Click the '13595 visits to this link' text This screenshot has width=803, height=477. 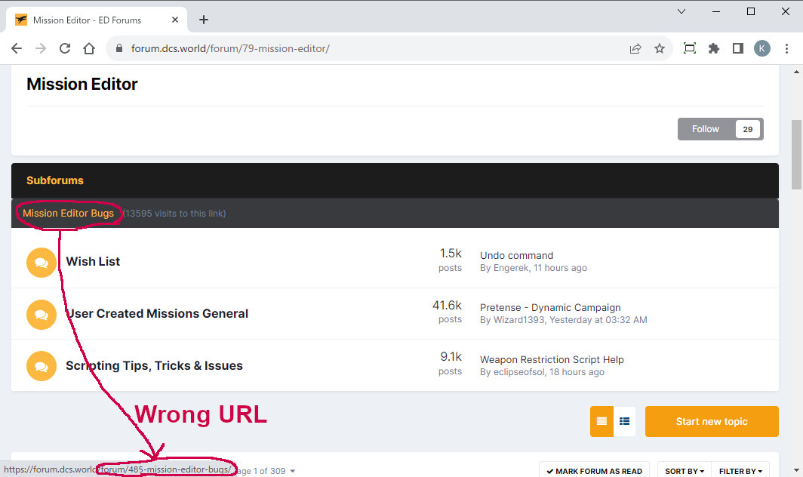click(174, 213)
